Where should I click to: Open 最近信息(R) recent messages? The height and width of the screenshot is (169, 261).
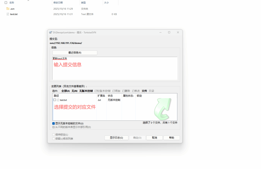[75, 53]
